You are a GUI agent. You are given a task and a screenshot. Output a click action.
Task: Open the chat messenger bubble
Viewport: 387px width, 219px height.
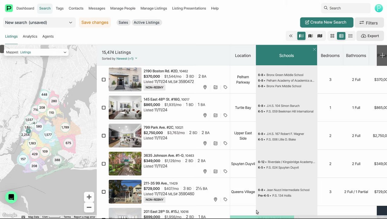pyautogui.click(x=11, y=197)
